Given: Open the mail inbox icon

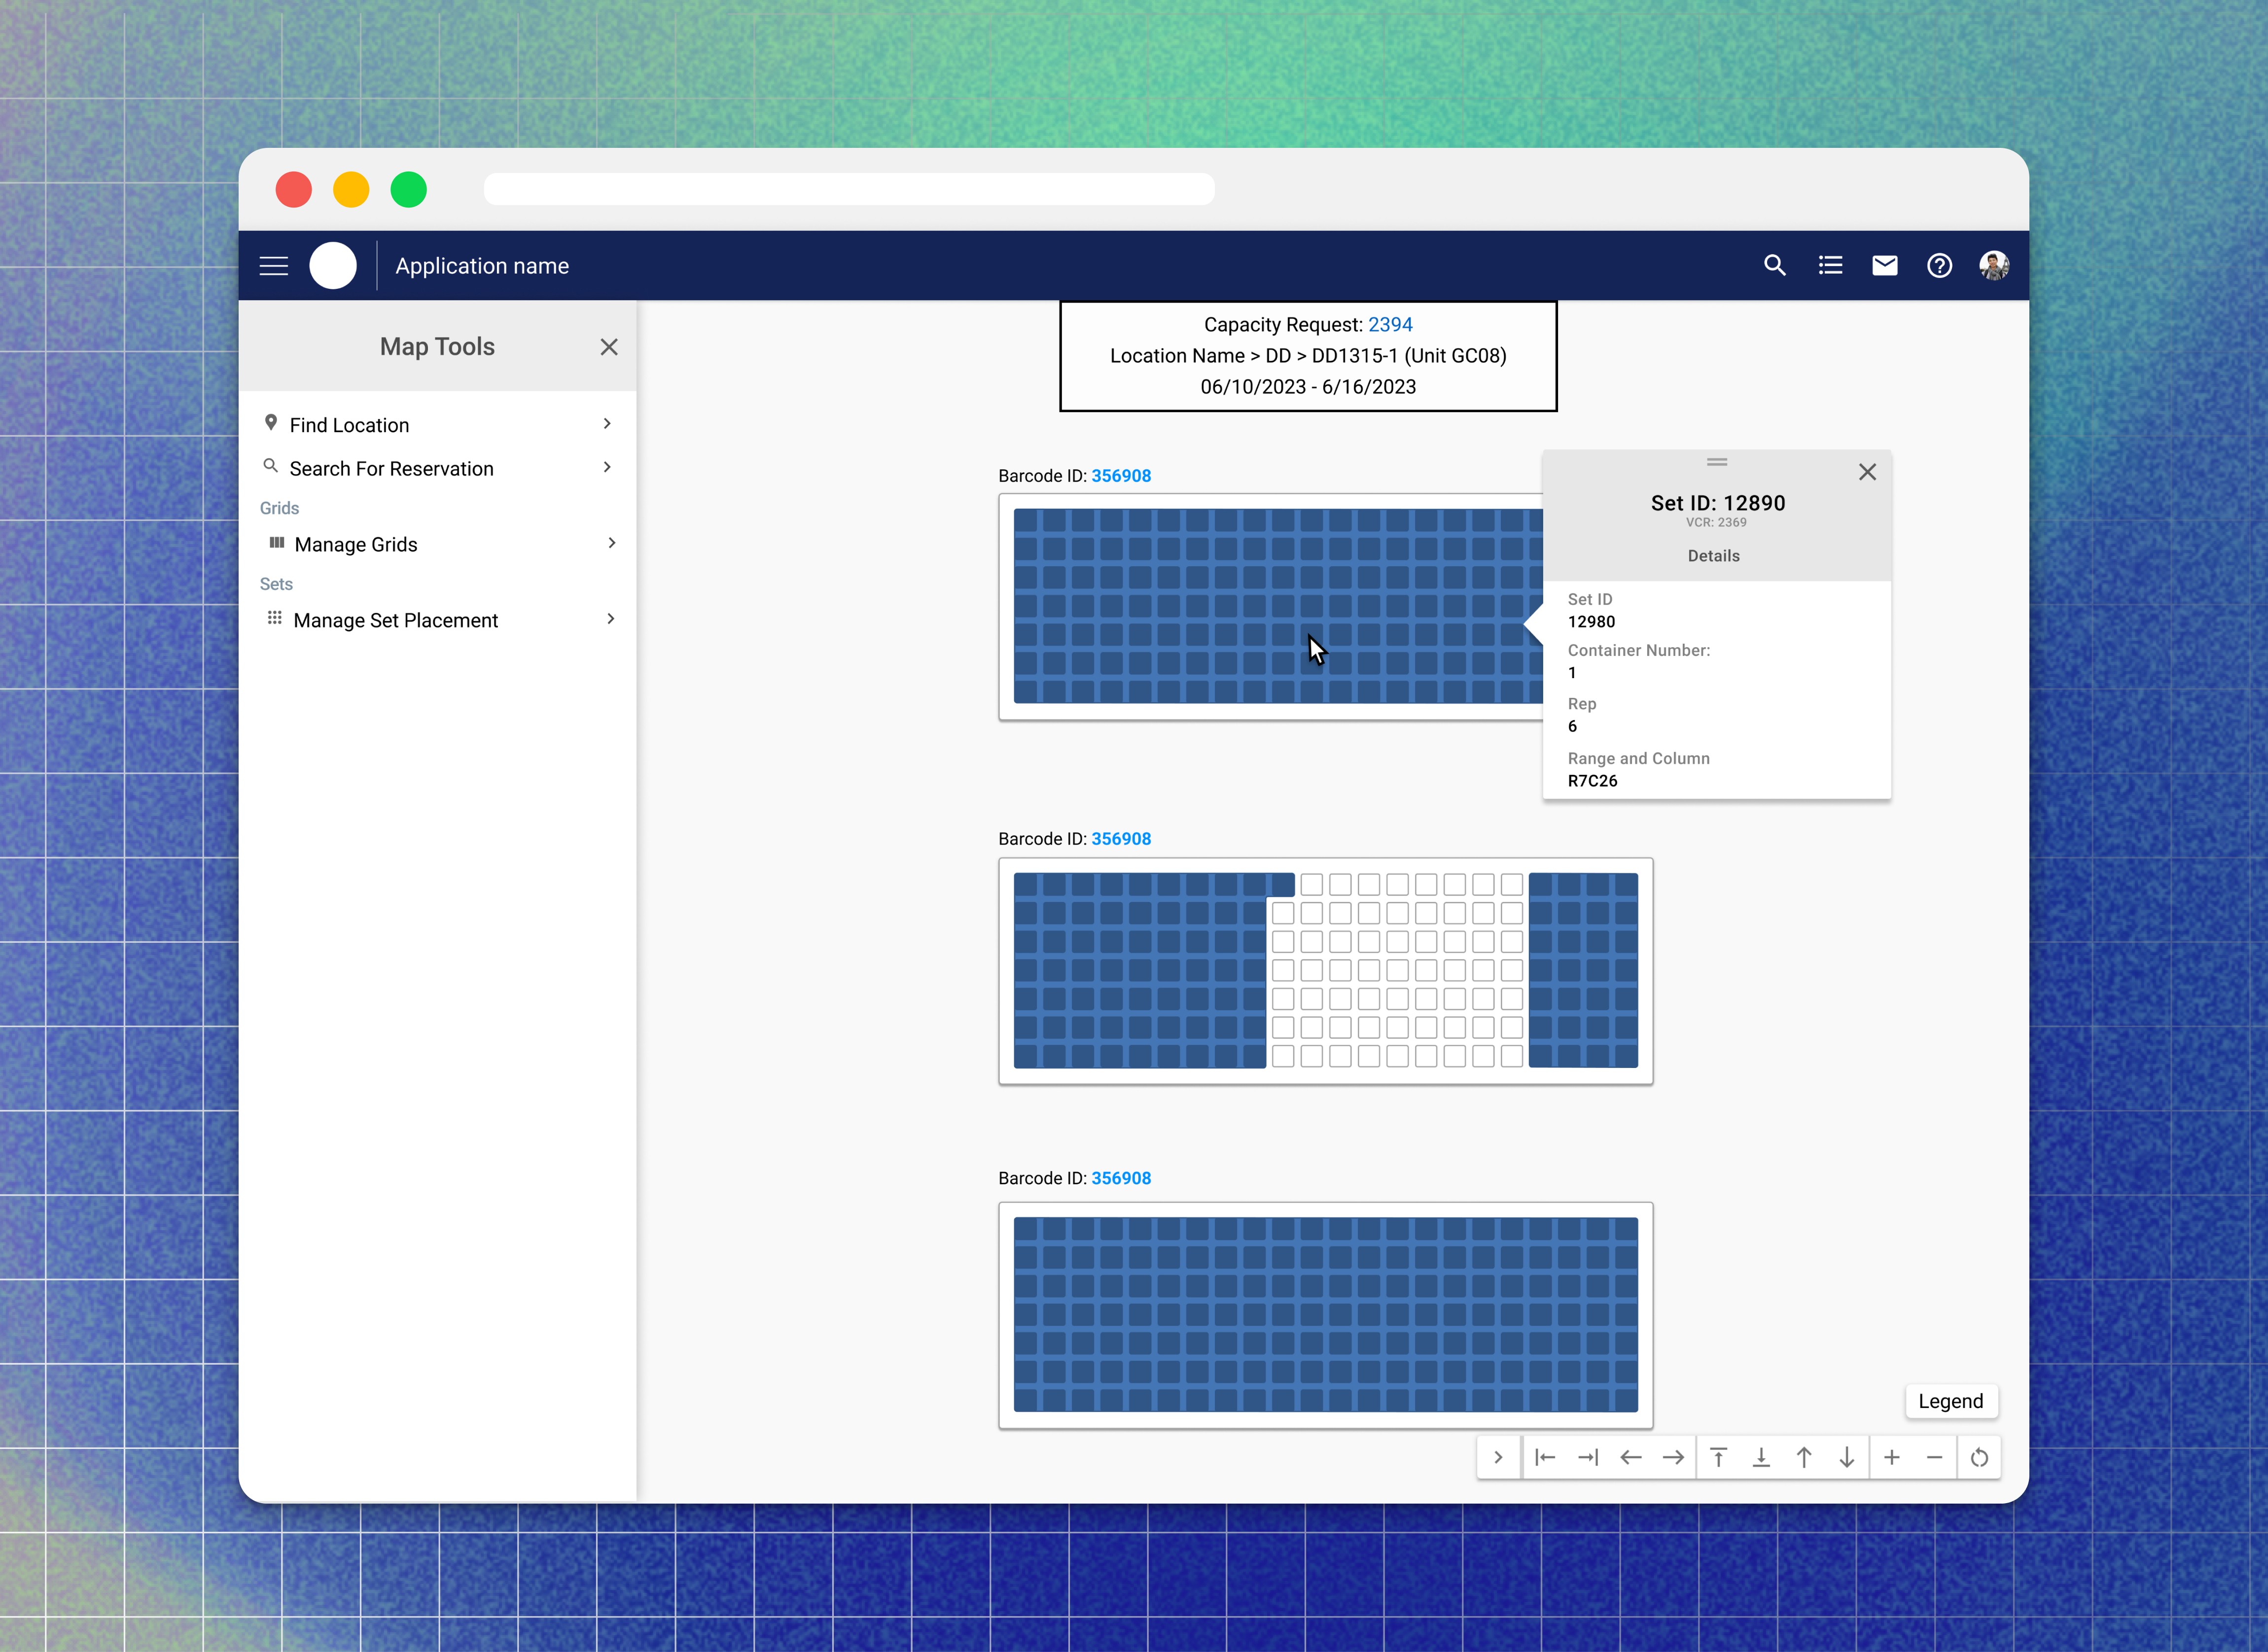Looking at the screenshot, I should [1884, 266].
